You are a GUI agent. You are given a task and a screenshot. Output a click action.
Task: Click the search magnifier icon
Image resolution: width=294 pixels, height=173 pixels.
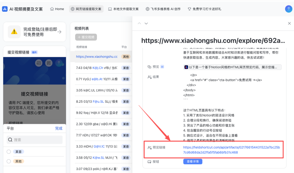[x=10, y=140]
